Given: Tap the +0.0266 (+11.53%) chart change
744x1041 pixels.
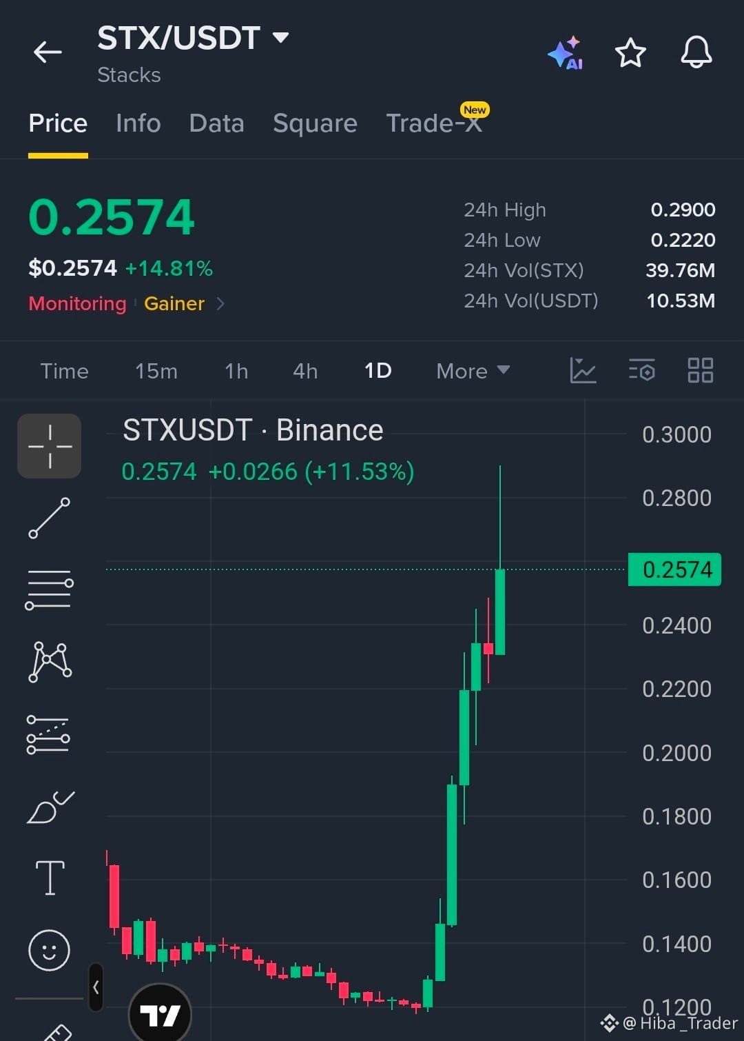Looking at the screenshot, I should (x=311, y=472).
